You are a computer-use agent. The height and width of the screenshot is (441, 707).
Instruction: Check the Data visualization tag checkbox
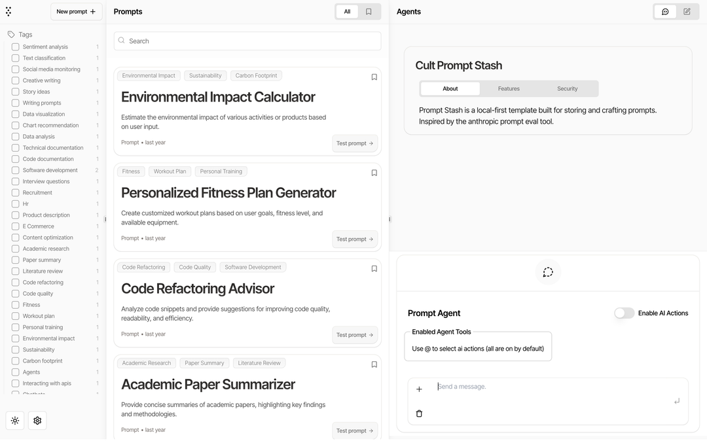[15, 115]
